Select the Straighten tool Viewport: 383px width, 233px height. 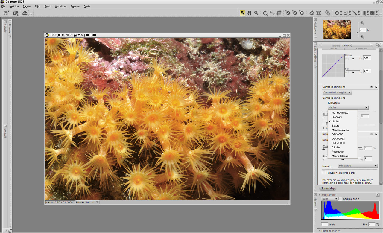(x=272, y=13)
